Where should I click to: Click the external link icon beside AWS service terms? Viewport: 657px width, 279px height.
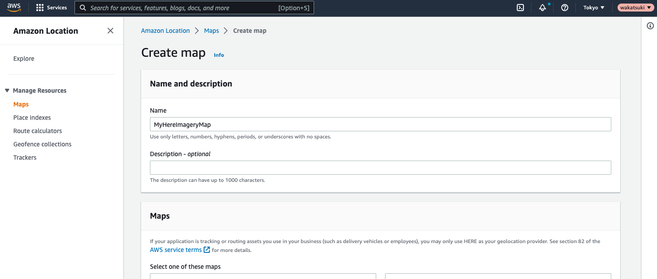[x=207, y=250]
